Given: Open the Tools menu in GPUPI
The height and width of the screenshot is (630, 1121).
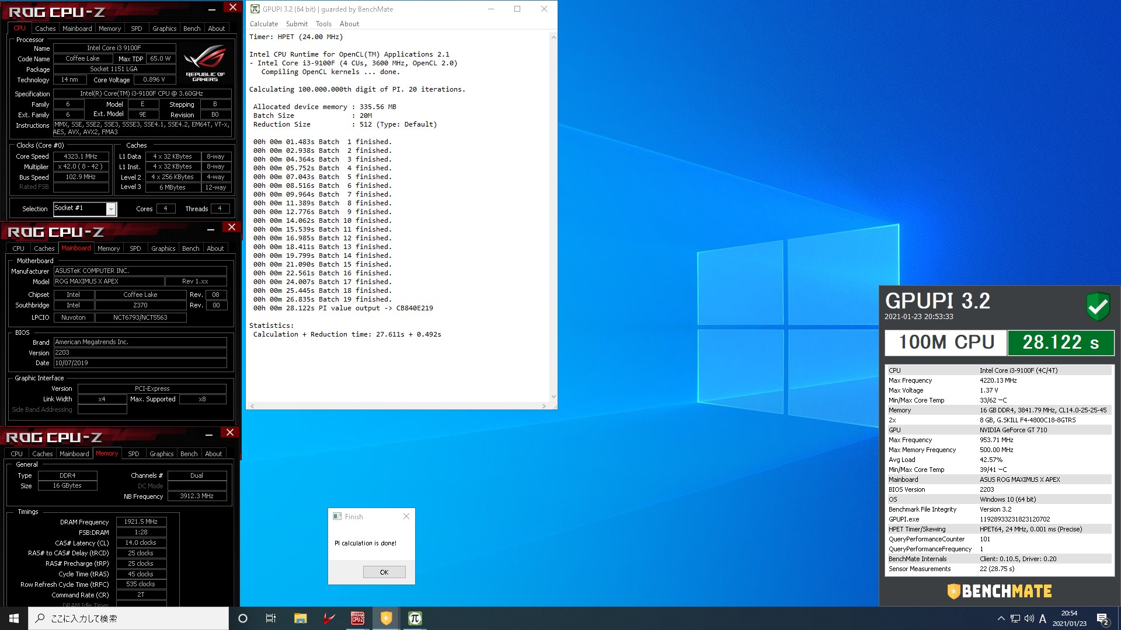Looking at the screenshot, I should click(x=323, y=24).
